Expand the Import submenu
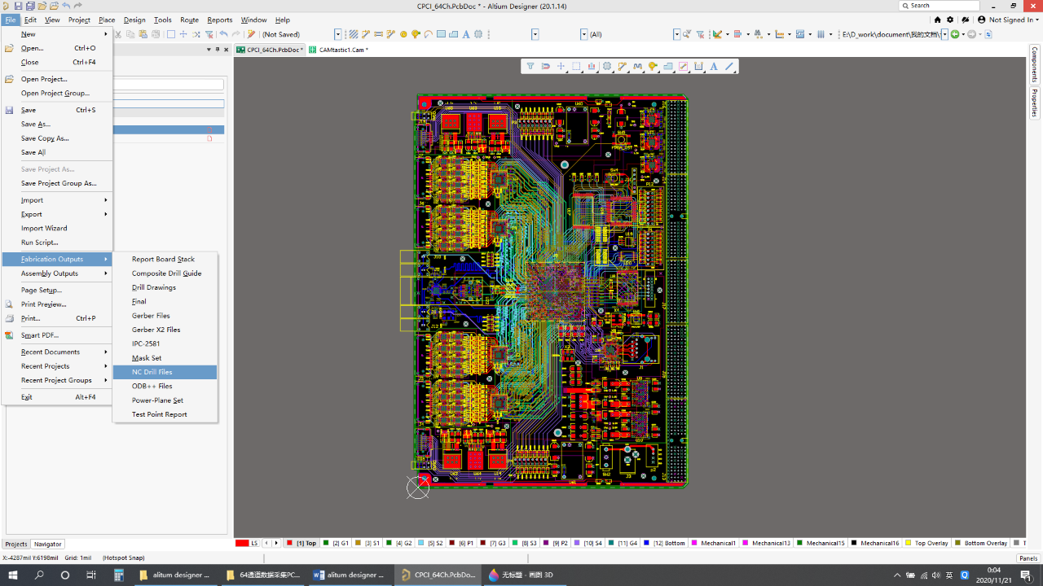Screen dimensions: 1043x586 (57, 200)
